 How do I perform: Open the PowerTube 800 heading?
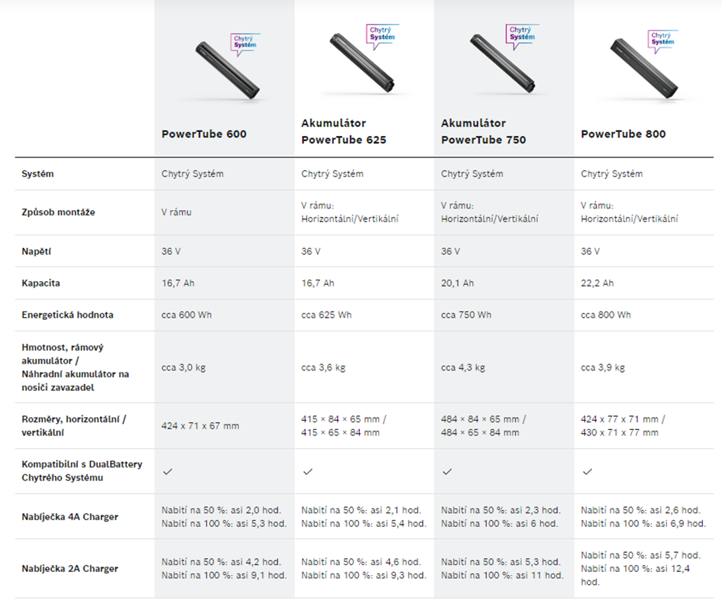click(623, 134)
